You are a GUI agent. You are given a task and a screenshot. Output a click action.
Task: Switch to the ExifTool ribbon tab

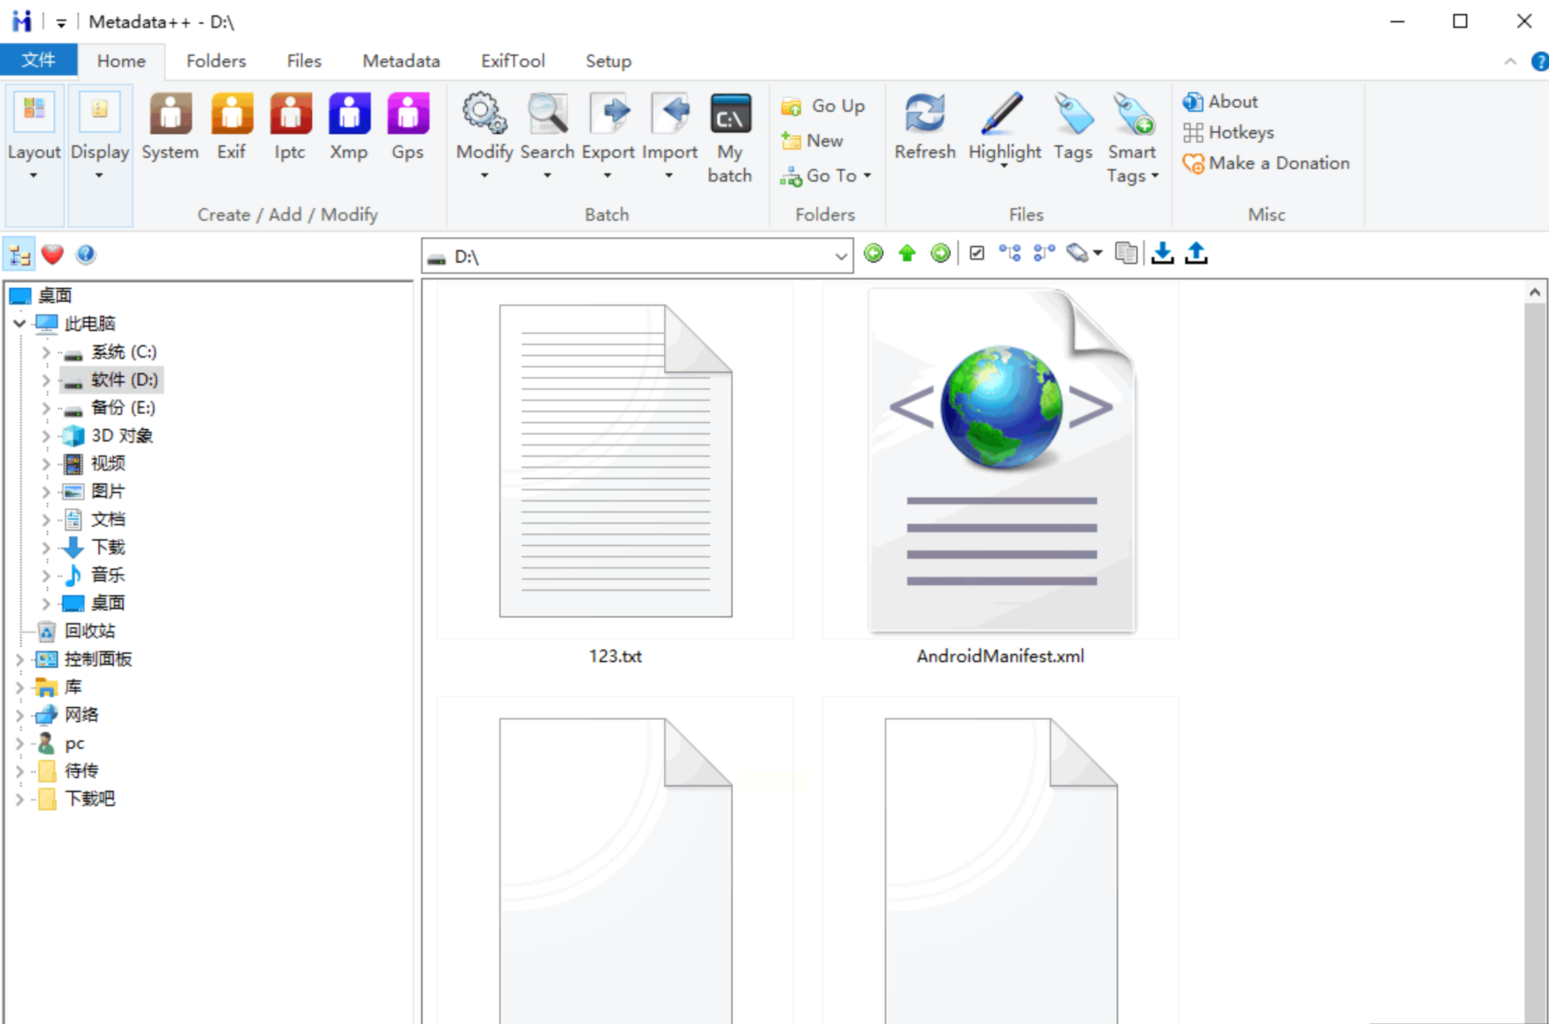pyautogui.click(x=512, y=61)
